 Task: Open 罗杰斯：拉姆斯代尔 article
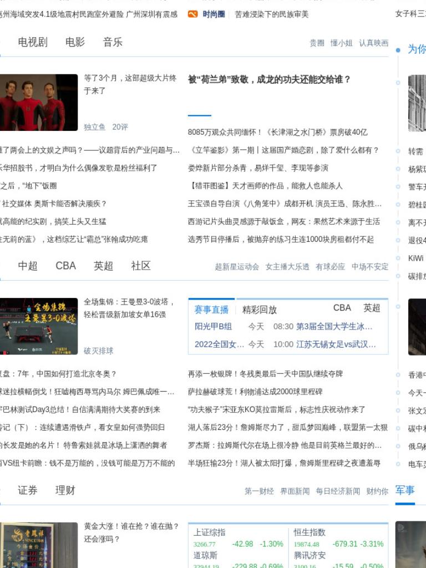point(285,445)
